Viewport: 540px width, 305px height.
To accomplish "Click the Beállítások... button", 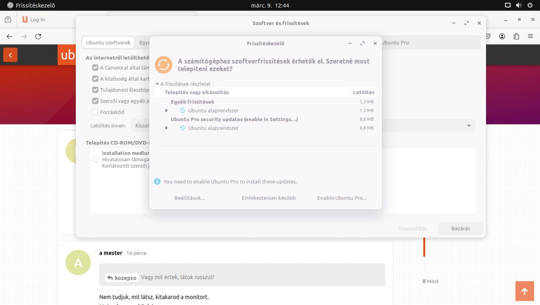I will (189, 198).
